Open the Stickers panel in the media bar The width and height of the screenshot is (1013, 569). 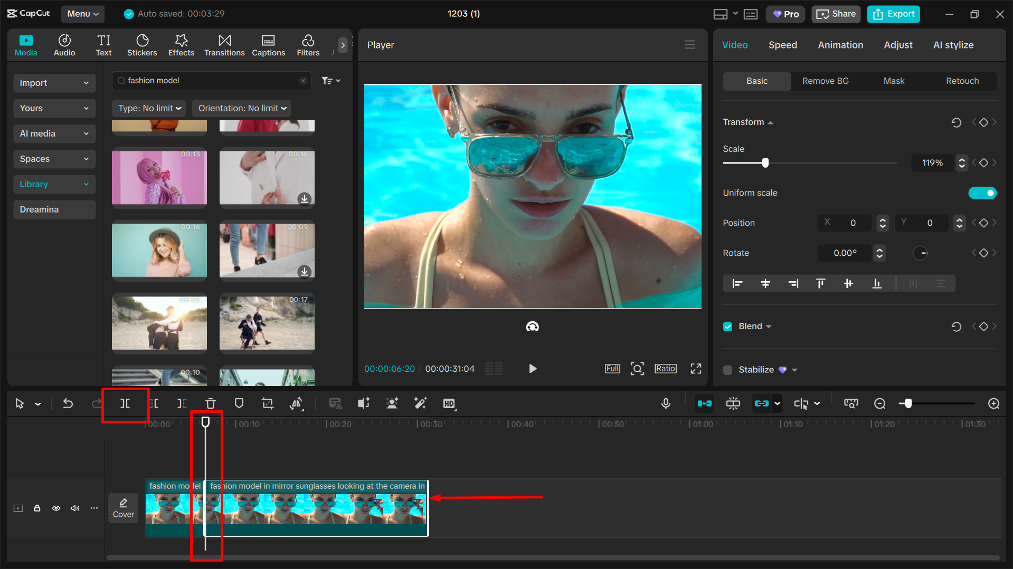point(142,45)
